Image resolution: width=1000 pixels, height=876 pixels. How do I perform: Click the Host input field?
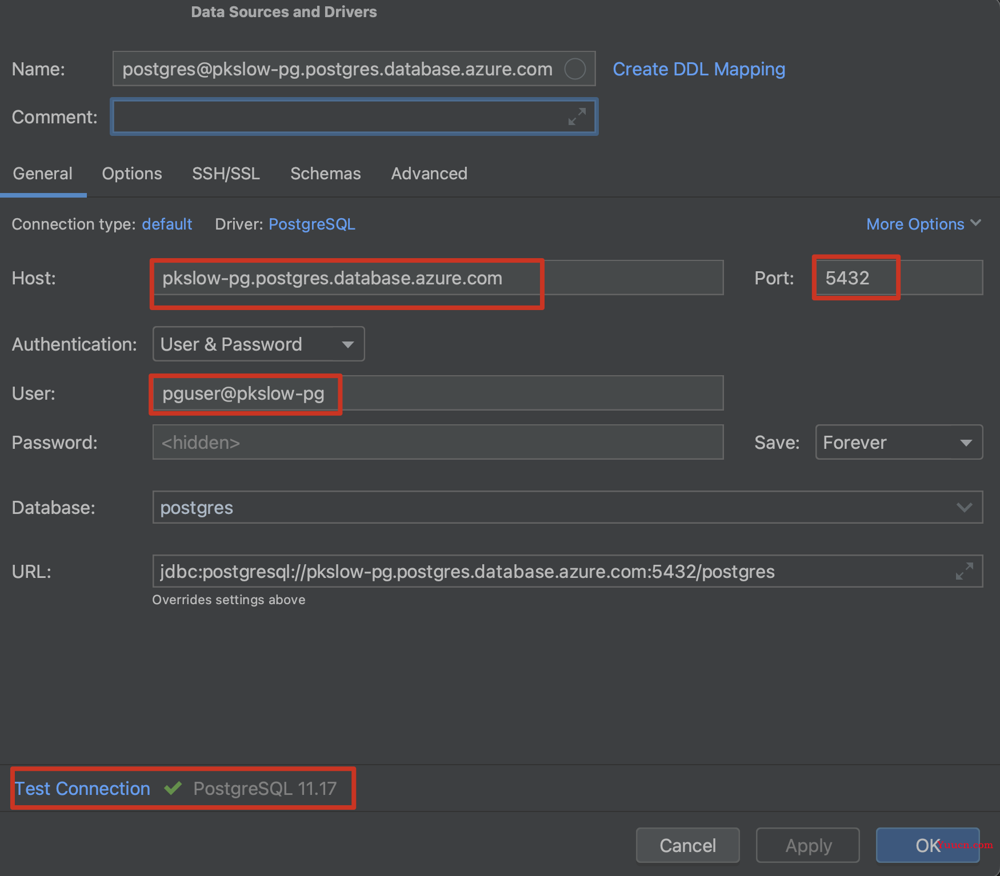pos(438,278)
